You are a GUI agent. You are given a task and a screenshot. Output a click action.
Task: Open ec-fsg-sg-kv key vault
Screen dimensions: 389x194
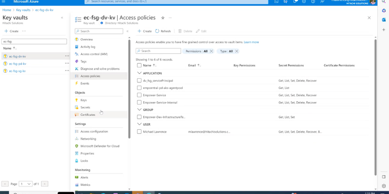point(17,71)
